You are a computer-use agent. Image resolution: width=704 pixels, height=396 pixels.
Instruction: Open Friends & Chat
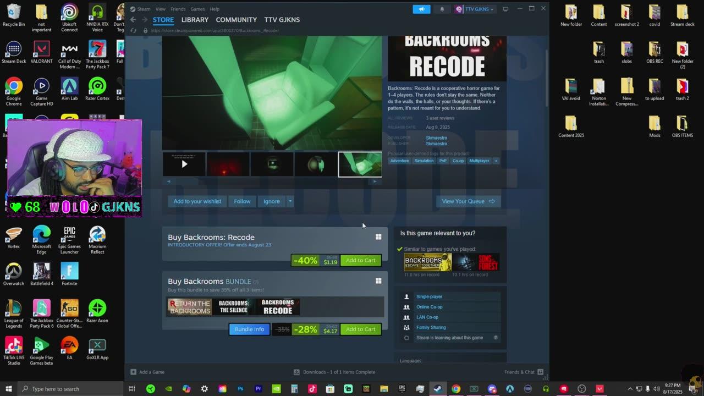[524, 372]
